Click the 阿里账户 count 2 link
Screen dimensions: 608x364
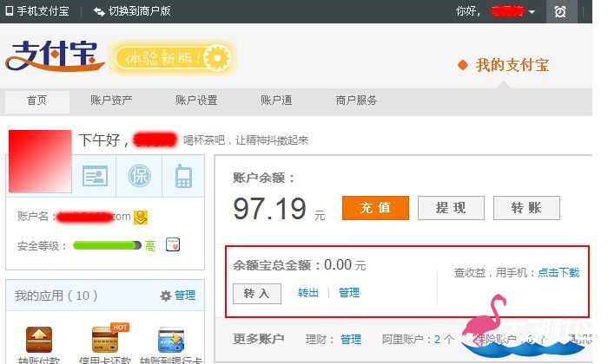[438, 340]
